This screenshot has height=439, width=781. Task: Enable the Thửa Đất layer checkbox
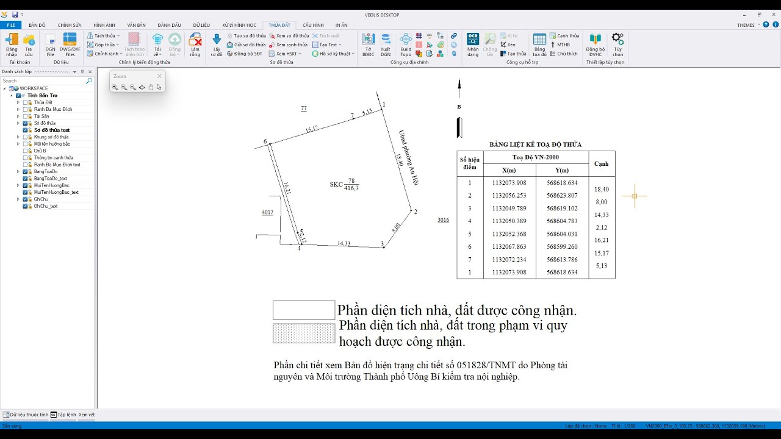26,102
